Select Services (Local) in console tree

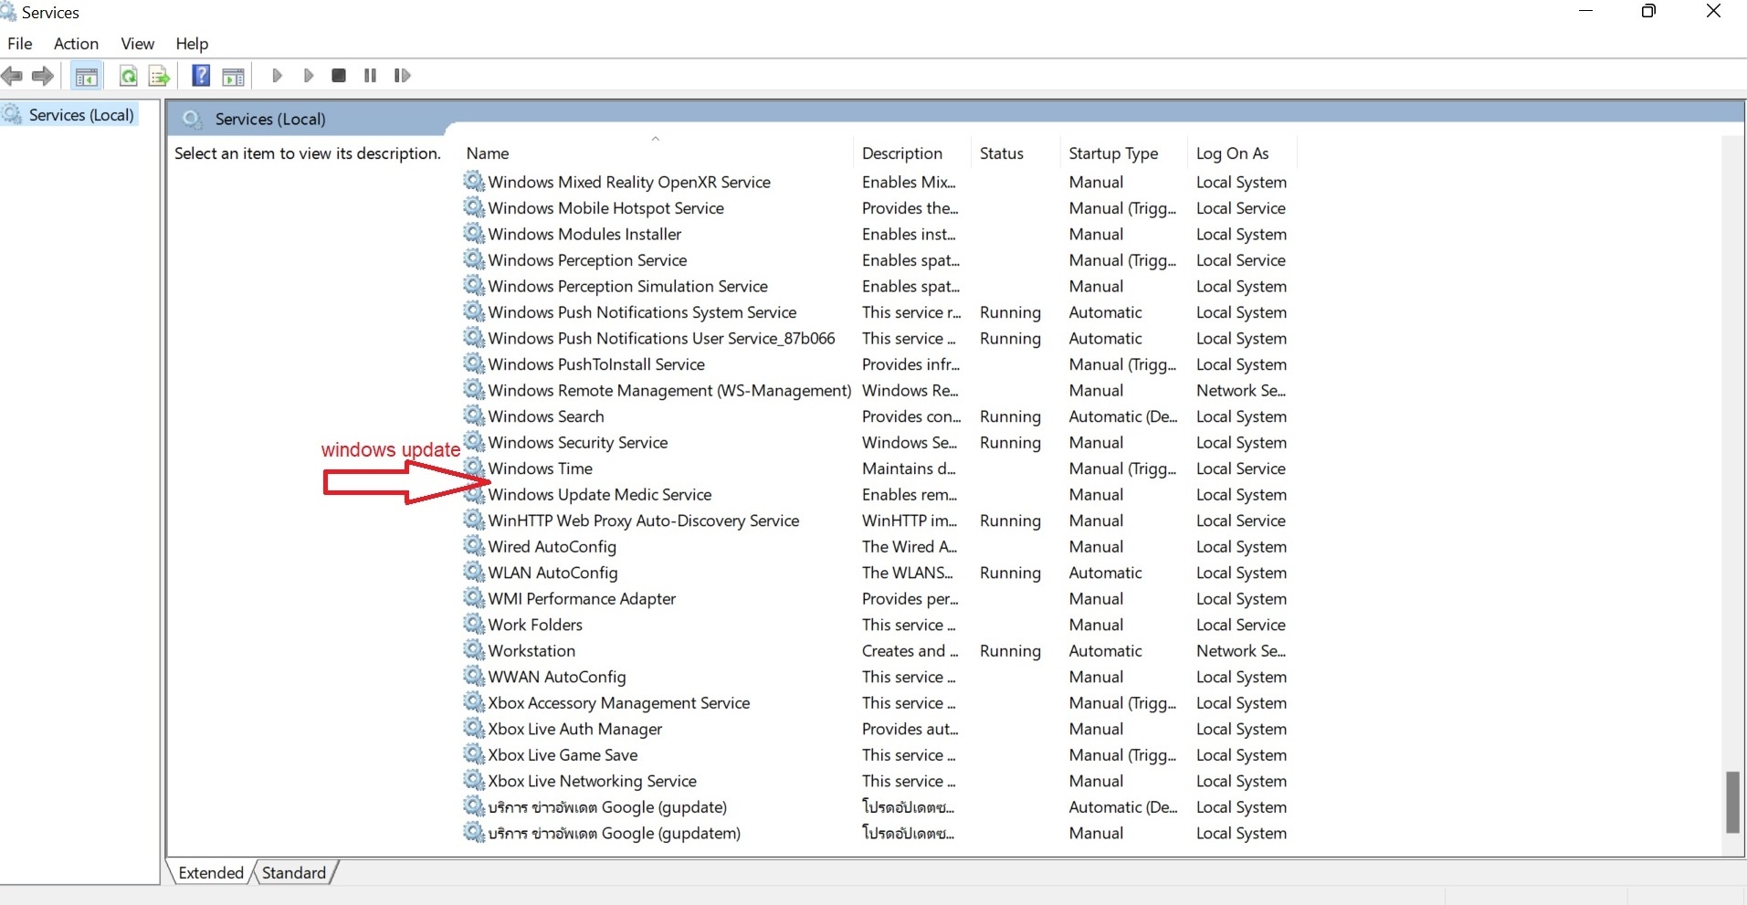pyautogui.click(x=81, y=114)
